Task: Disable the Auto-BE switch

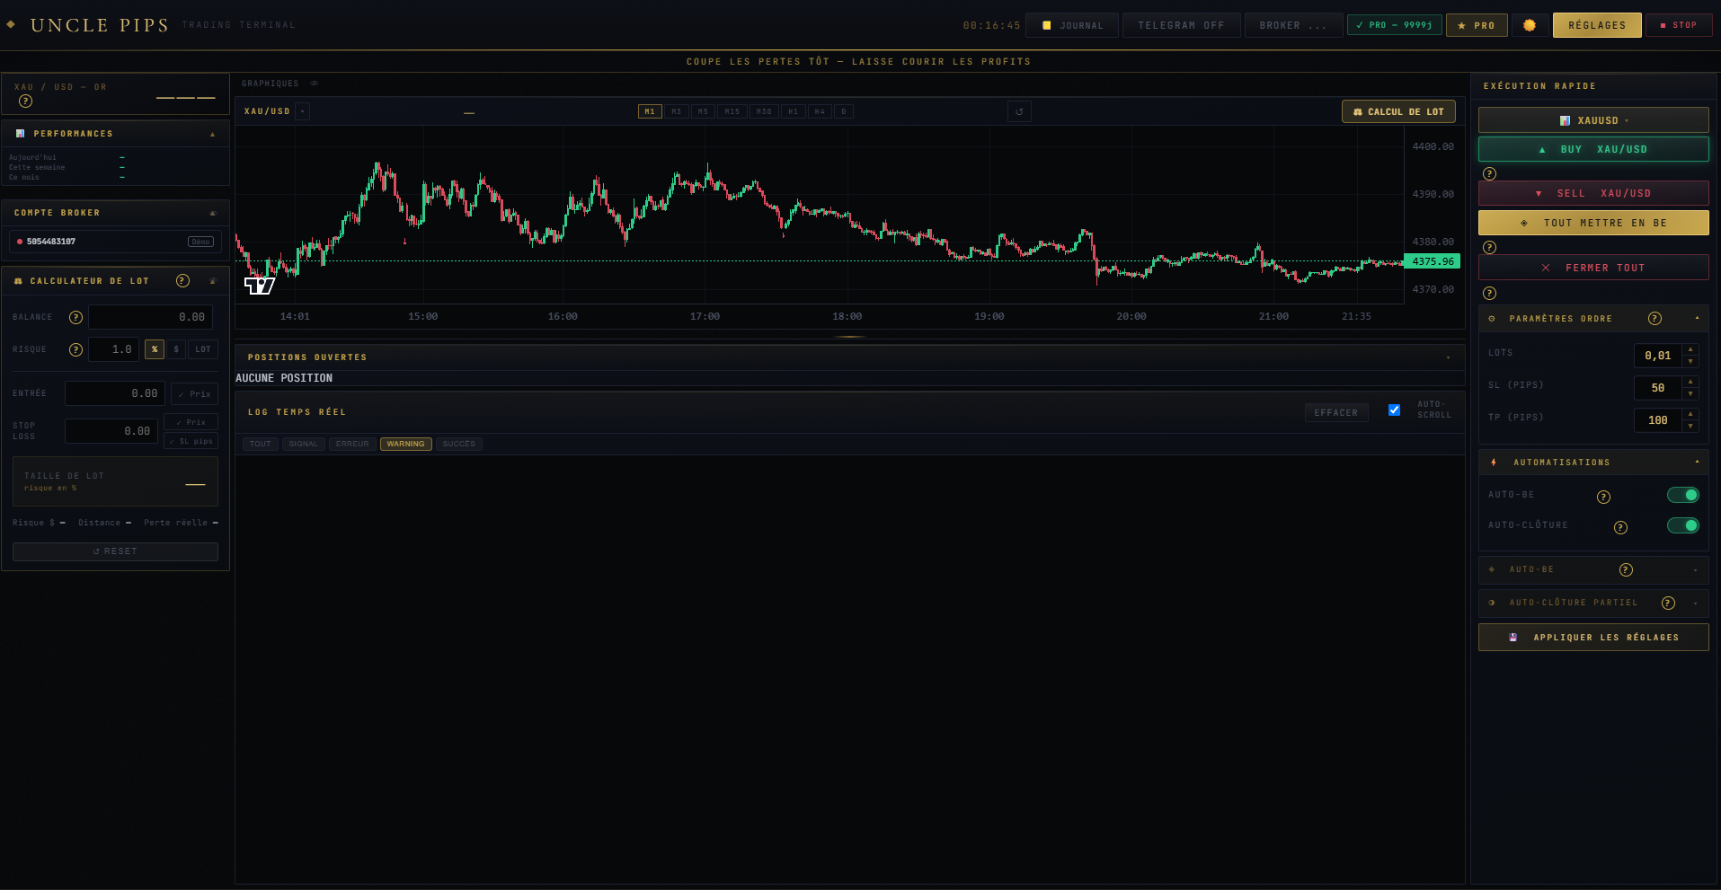Action: pyautogui.click(x=1683, y=495)
